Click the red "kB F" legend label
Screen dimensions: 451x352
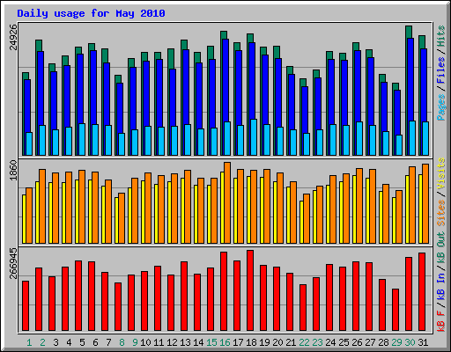point(441,320)
